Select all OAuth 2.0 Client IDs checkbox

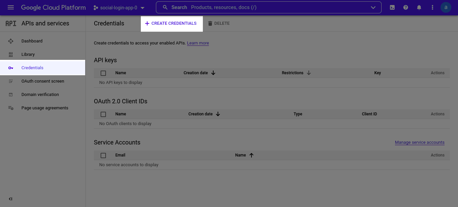[103, 114]
